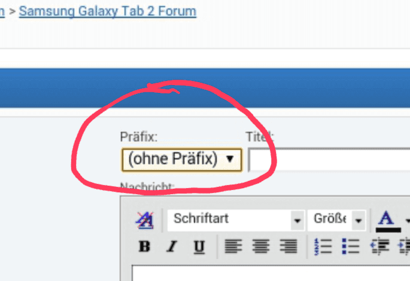Click the text color A button
Viewport: 410px width, 281px height.
(388, 221)
